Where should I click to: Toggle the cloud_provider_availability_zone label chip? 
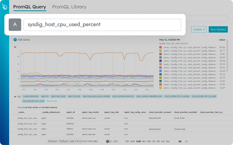pyautogui.click(x=149, y=97)
